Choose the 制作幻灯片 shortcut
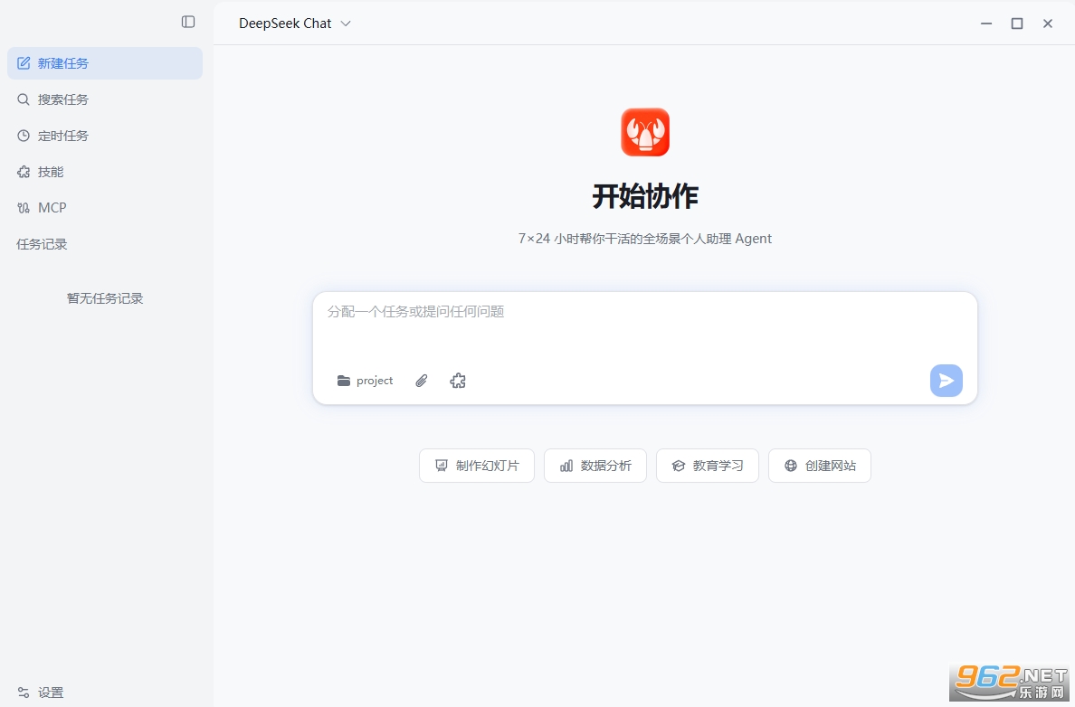This screenshot has height=707, width=1075. (x=477, y=466)
